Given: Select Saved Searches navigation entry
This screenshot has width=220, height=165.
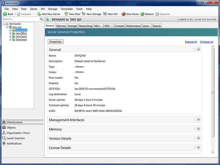Looking at the screenshot, I should [23, 138].
